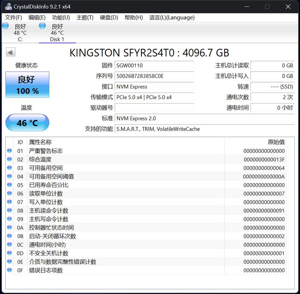Expand the 硬盘(D) menu
This screenshot has width=300, height=294.
pos(109,18)
